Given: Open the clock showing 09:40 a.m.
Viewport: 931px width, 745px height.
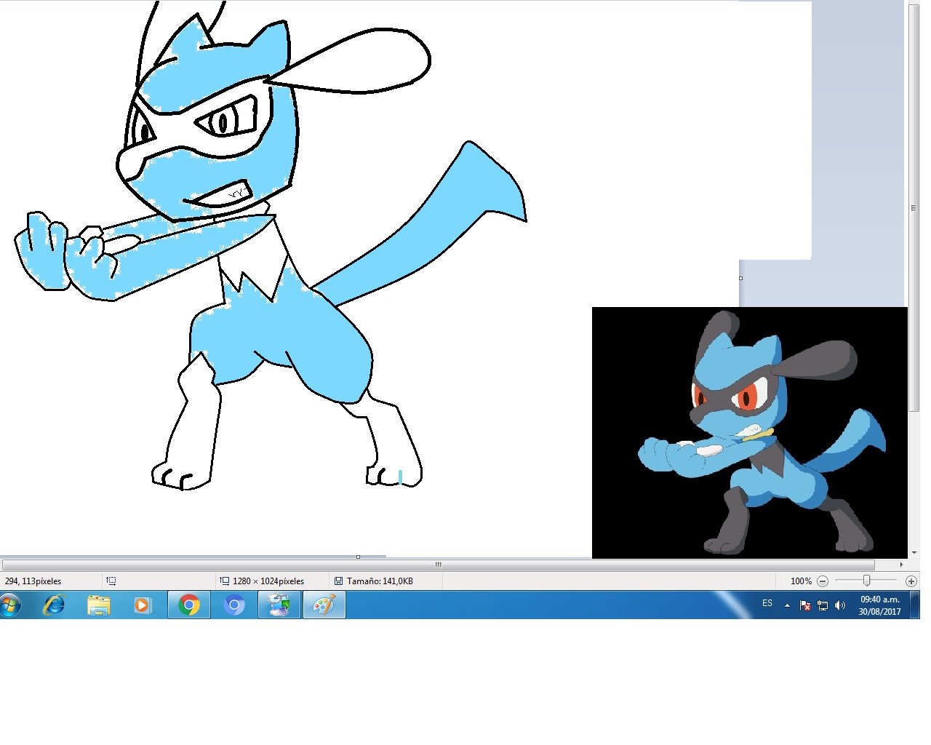Looking at the screenshot, I should tap(879, 605).
